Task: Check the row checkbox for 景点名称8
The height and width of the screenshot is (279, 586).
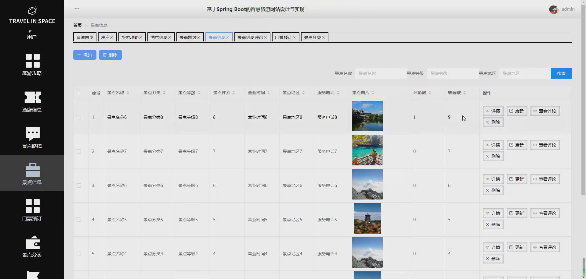Action: click(x=79, y=117)
